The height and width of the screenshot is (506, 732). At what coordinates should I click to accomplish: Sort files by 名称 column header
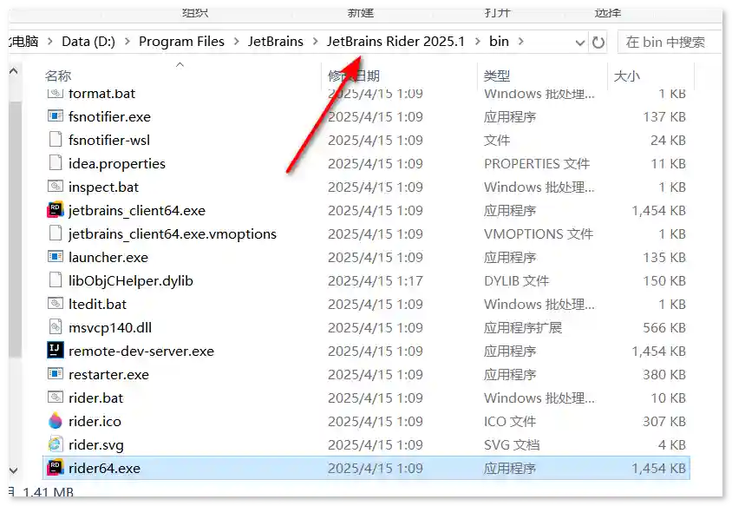[58, 76]
